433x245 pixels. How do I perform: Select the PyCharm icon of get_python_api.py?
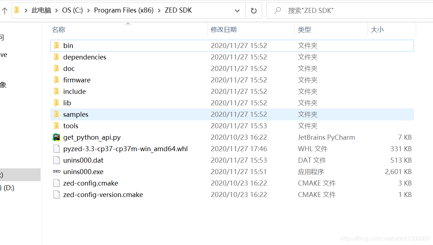(56, 137)
